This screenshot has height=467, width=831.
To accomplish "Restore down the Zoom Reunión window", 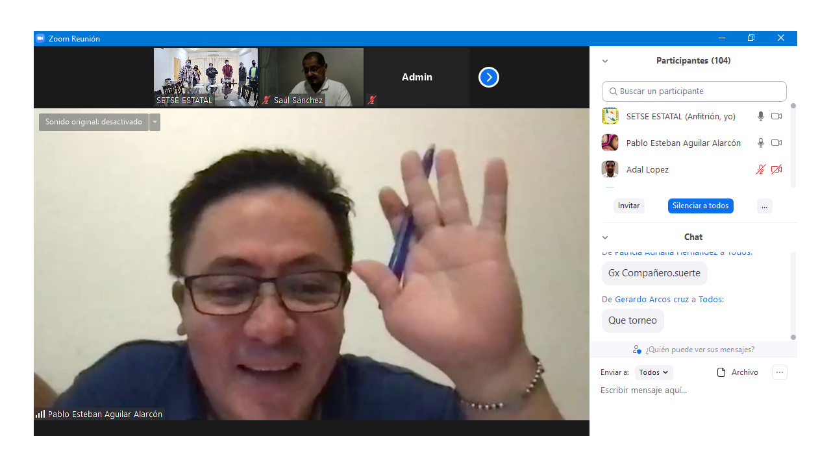I will point(751,38).
